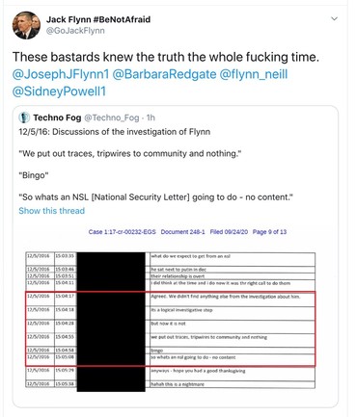Open the @flynn_neill mention
Image resolution: width=356 pixels, height=417 pixels.
[x=254, y=74]
